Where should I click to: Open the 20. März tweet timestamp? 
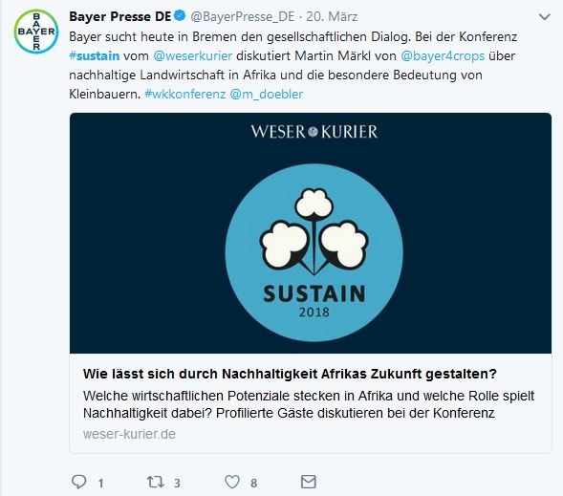tap(332, 16)
